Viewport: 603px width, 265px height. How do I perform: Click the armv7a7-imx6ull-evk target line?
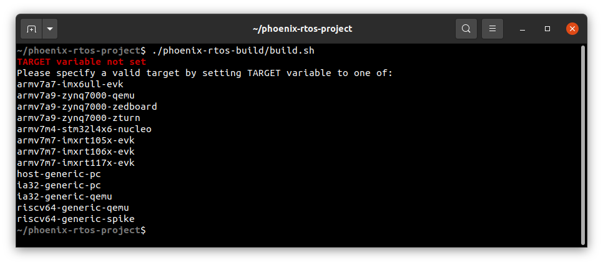pos(71,84)
